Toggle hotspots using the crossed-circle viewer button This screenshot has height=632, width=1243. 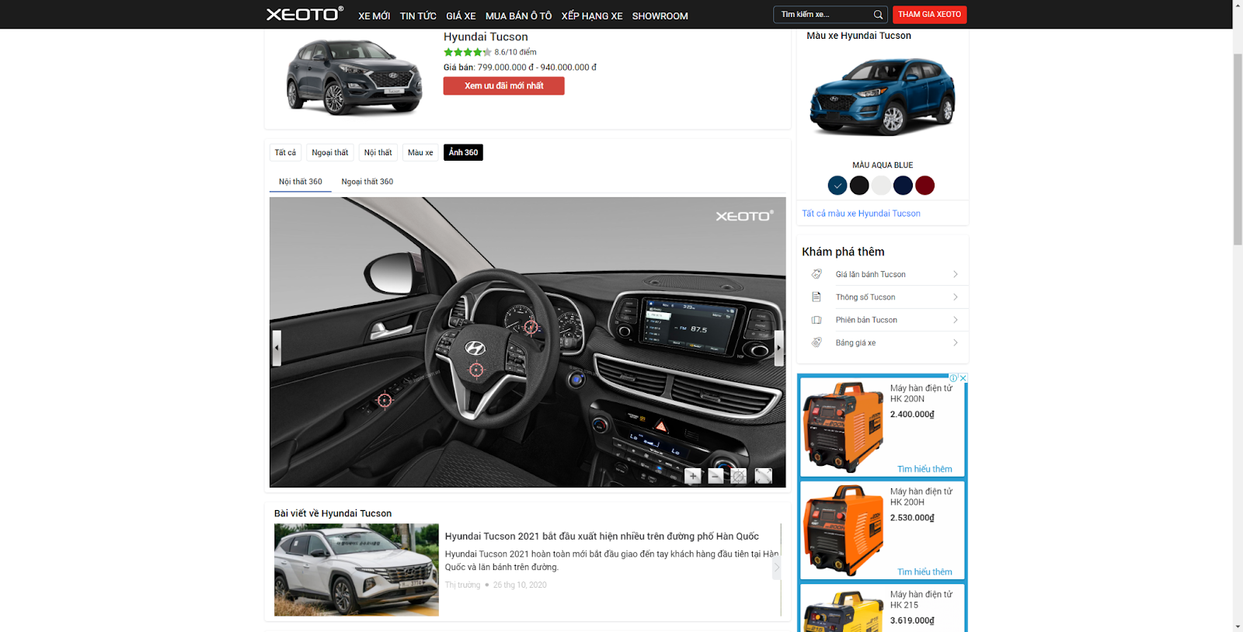pyautogui.click(x=739, y=476)
